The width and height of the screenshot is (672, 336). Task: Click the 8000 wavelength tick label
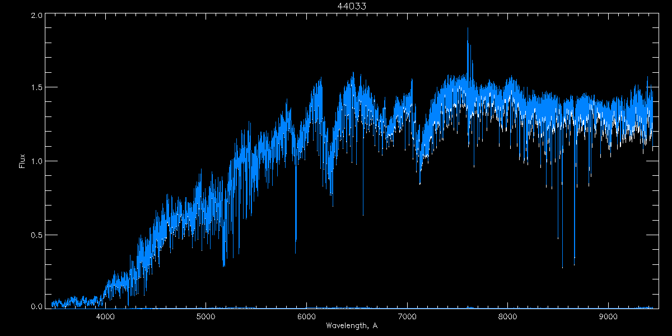pyautogui.click(x=507, y=316)
